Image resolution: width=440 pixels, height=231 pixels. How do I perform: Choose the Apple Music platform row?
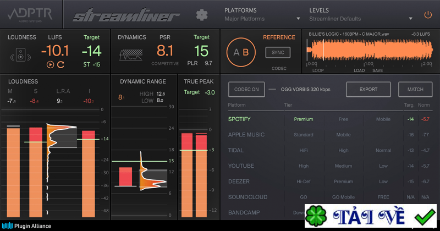click(x=246, y=135)
